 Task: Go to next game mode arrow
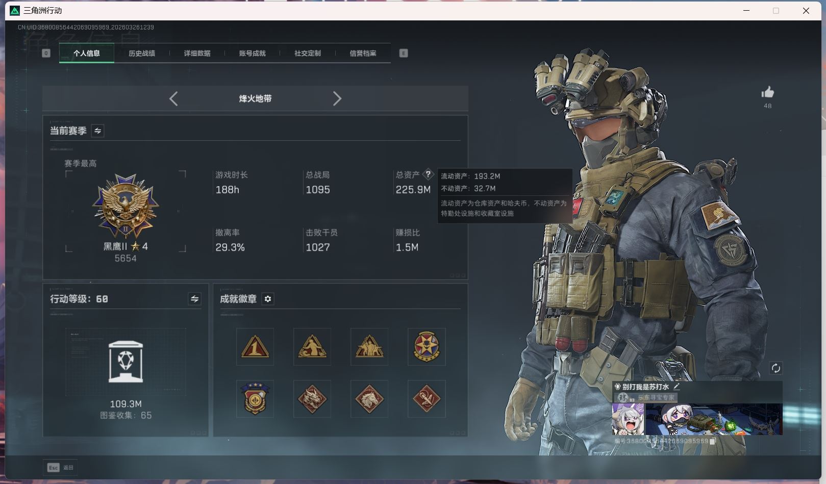337,98
